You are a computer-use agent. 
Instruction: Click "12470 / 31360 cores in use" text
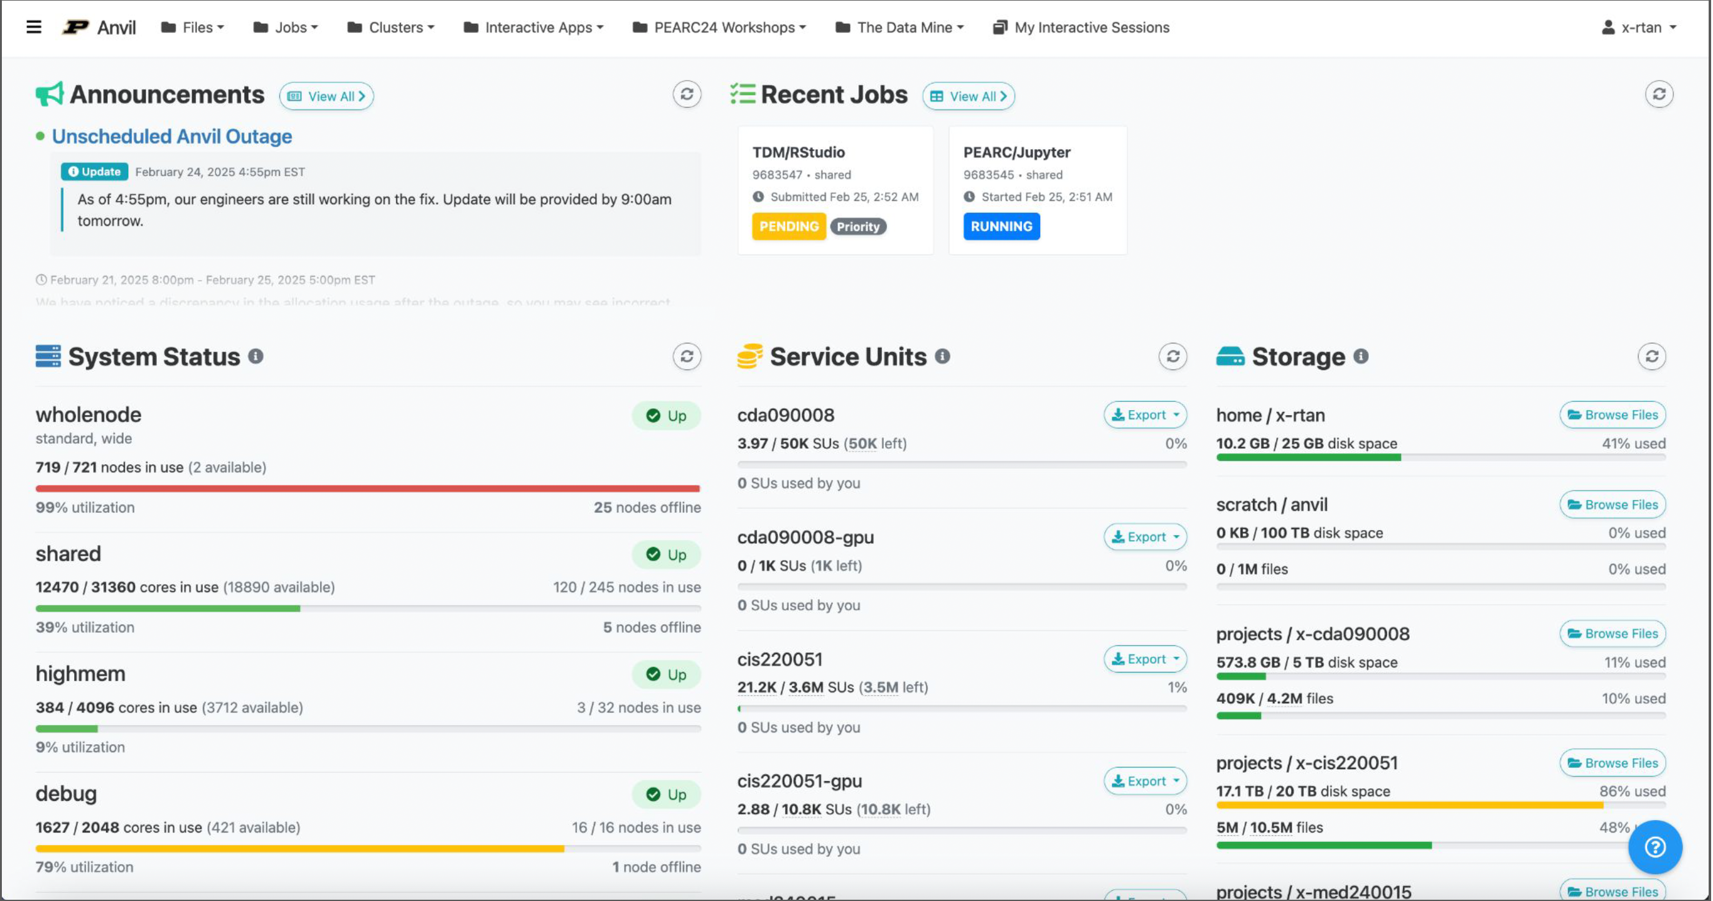point(127,587)
